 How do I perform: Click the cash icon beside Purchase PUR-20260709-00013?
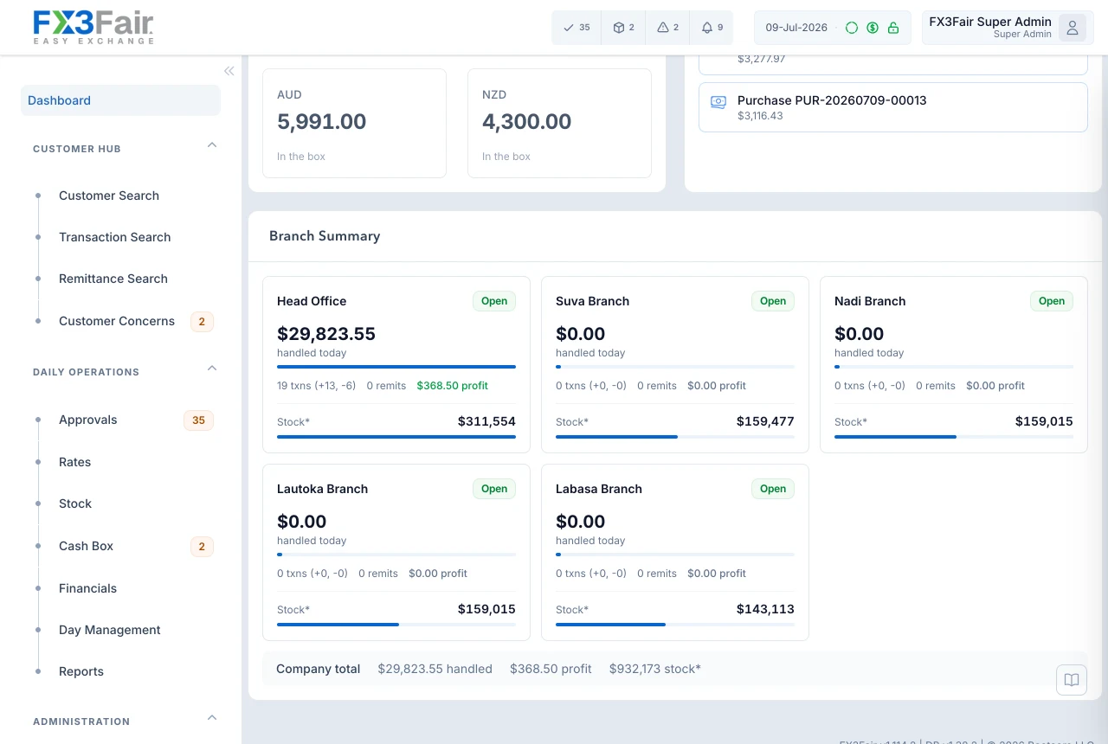tap(718, 102)
